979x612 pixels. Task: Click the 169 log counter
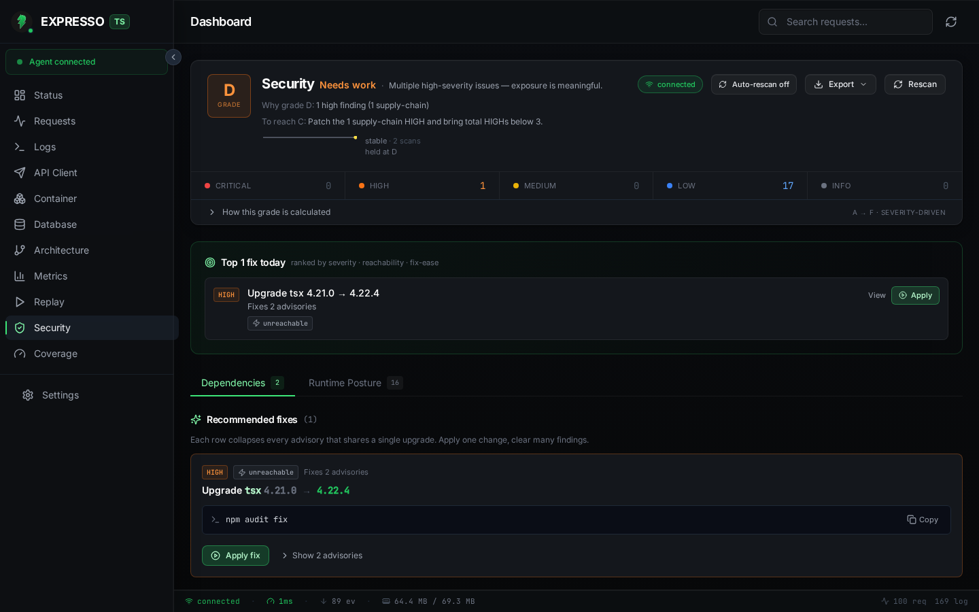(x=951, y=601)
